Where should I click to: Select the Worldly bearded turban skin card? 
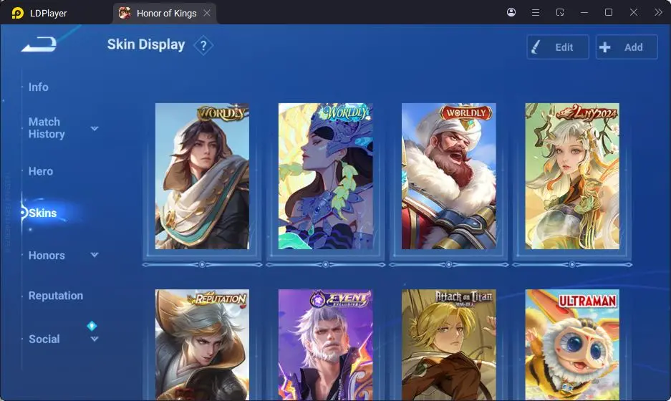pyautogui.click(x=448, y=176)
